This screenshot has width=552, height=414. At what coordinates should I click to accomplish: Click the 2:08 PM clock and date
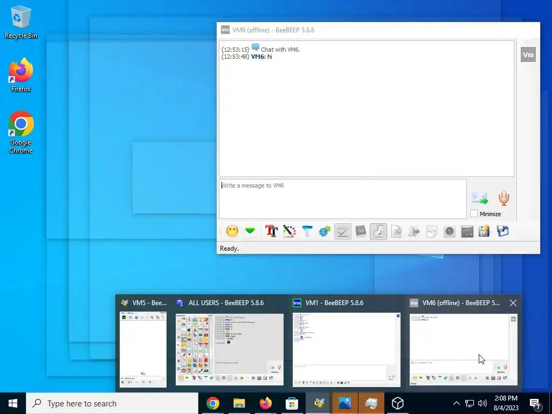506,403
